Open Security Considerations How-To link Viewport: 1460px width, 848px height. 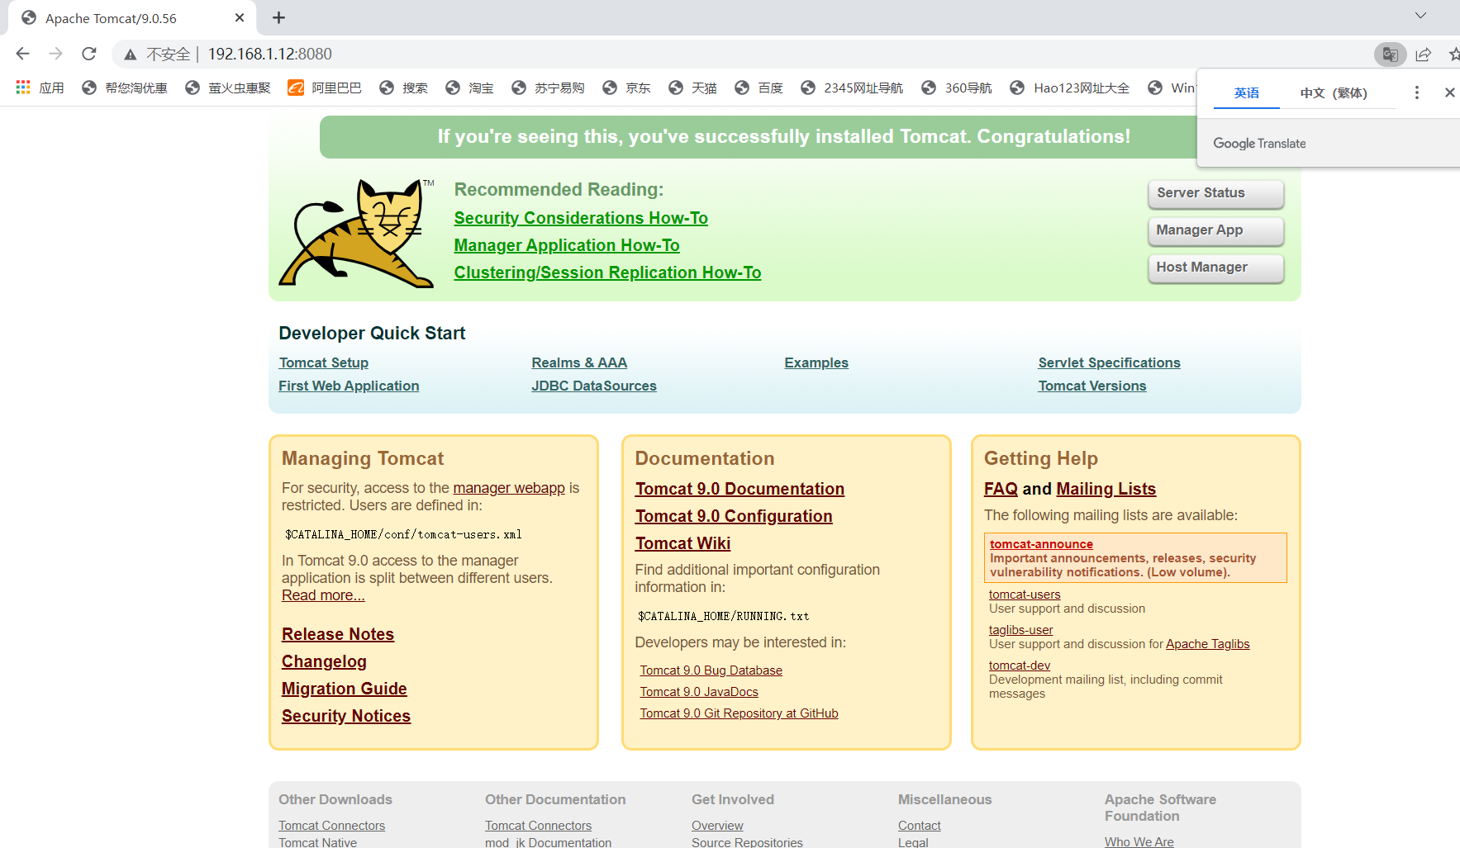581,218
